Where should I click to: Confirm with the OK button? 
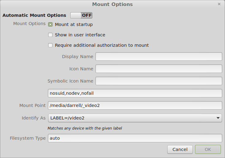(208, 149)
